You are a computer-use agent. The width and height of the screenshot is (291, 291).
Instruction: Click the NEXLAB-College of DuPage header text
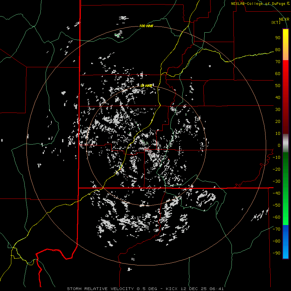(x=260, y=4)
